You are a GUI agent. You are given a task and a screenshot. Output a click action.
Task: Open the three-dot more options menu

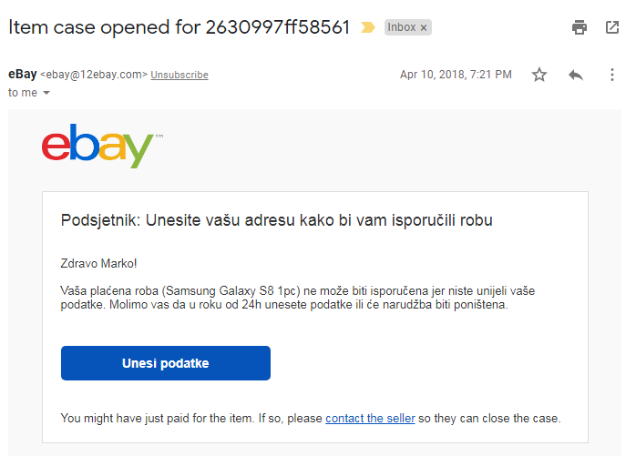[612, 75]
